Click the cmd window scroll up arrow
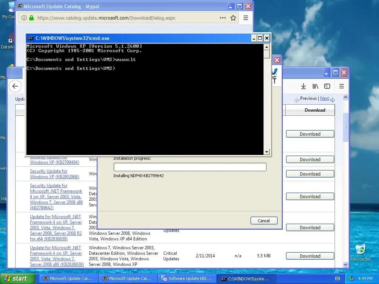 click(x=266, y=47)
